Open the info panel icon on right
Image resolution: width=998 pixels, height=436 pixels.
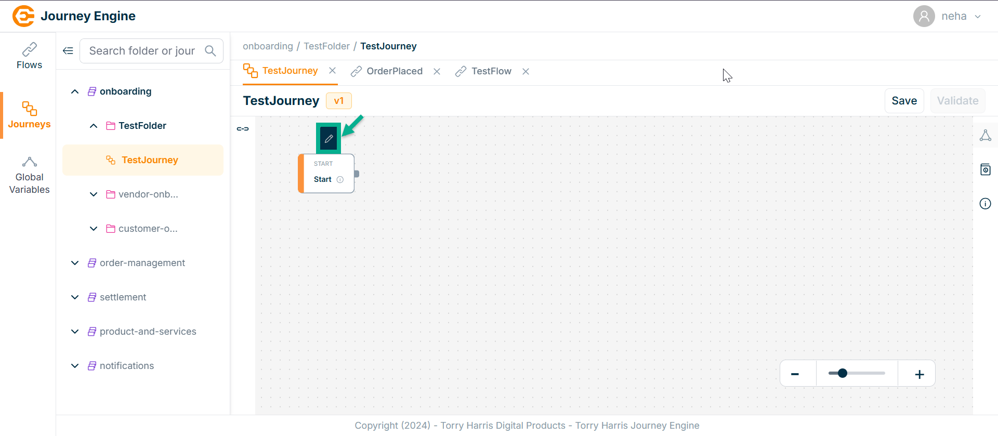pyautogui.click(x=985, y=204)
